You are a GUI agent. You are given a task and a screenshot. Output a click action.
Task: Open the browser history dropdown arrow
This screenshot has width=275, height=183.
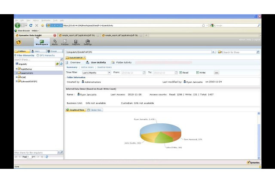click(26, 25)
